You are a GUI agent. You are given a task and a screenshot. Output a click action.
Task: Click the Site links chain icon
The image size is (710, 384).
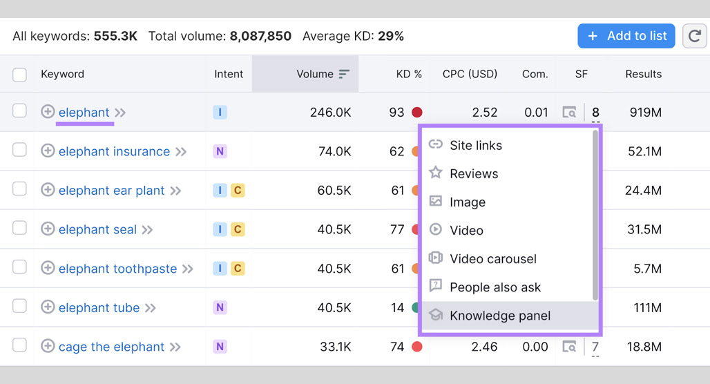pos(436,144)
